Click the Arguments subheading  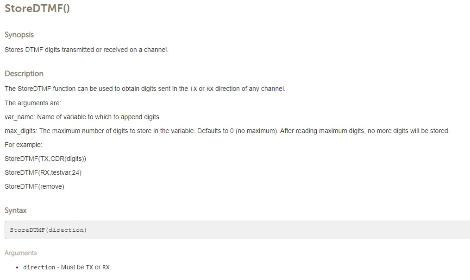(21, 253)
